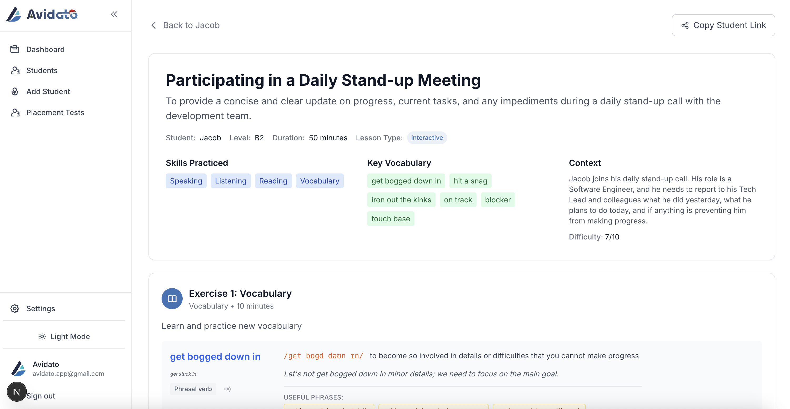Image resolution: width=790 pixels, height=409 pixels.
Task: Select the Students icon in the sidebar
Action: pyautogui.click(x=15, y=70)
